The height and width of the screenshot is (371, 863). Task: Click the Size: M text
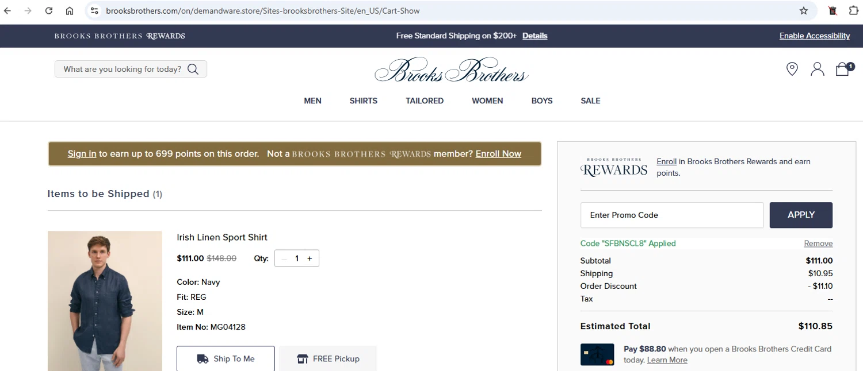tap(190, 312)
